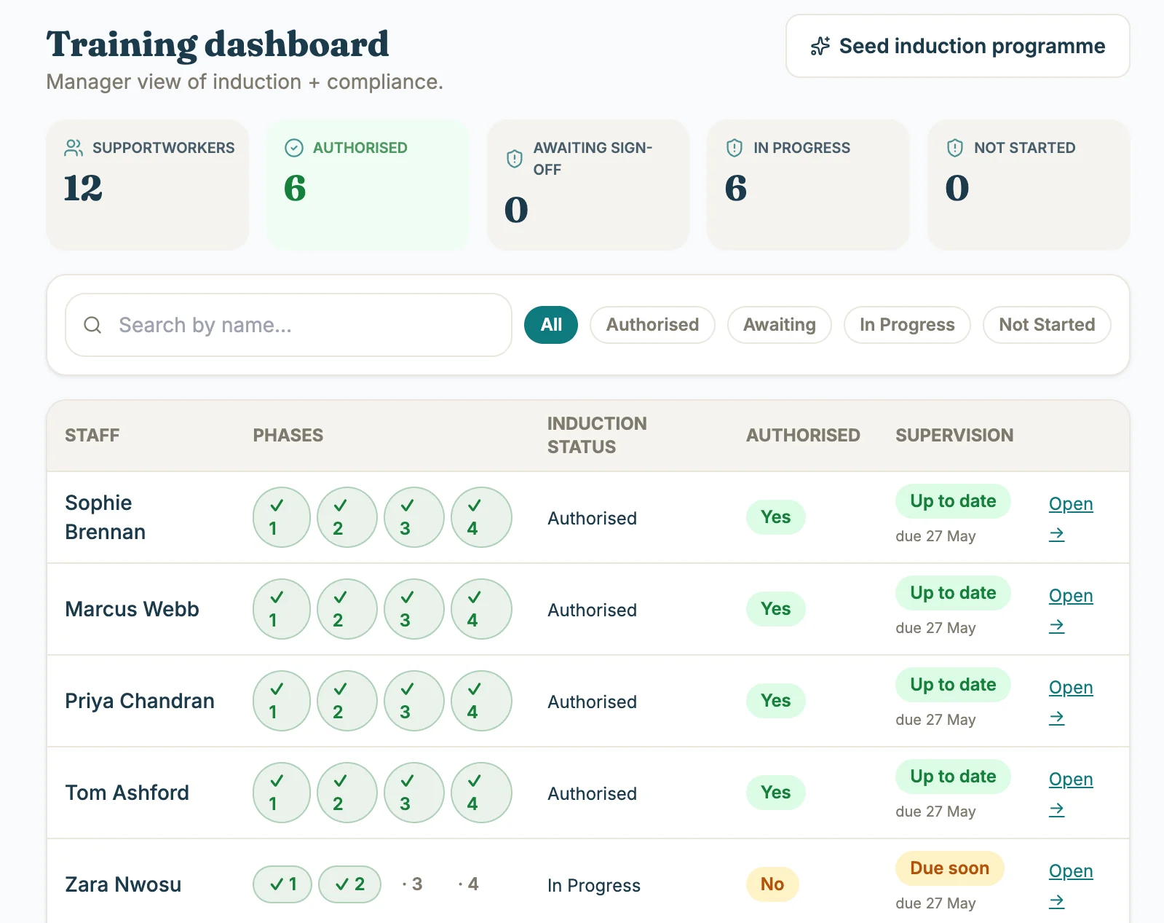Click the Seed induction programme button
Viewport: 1164px width, 923px height.
(957, 46)
